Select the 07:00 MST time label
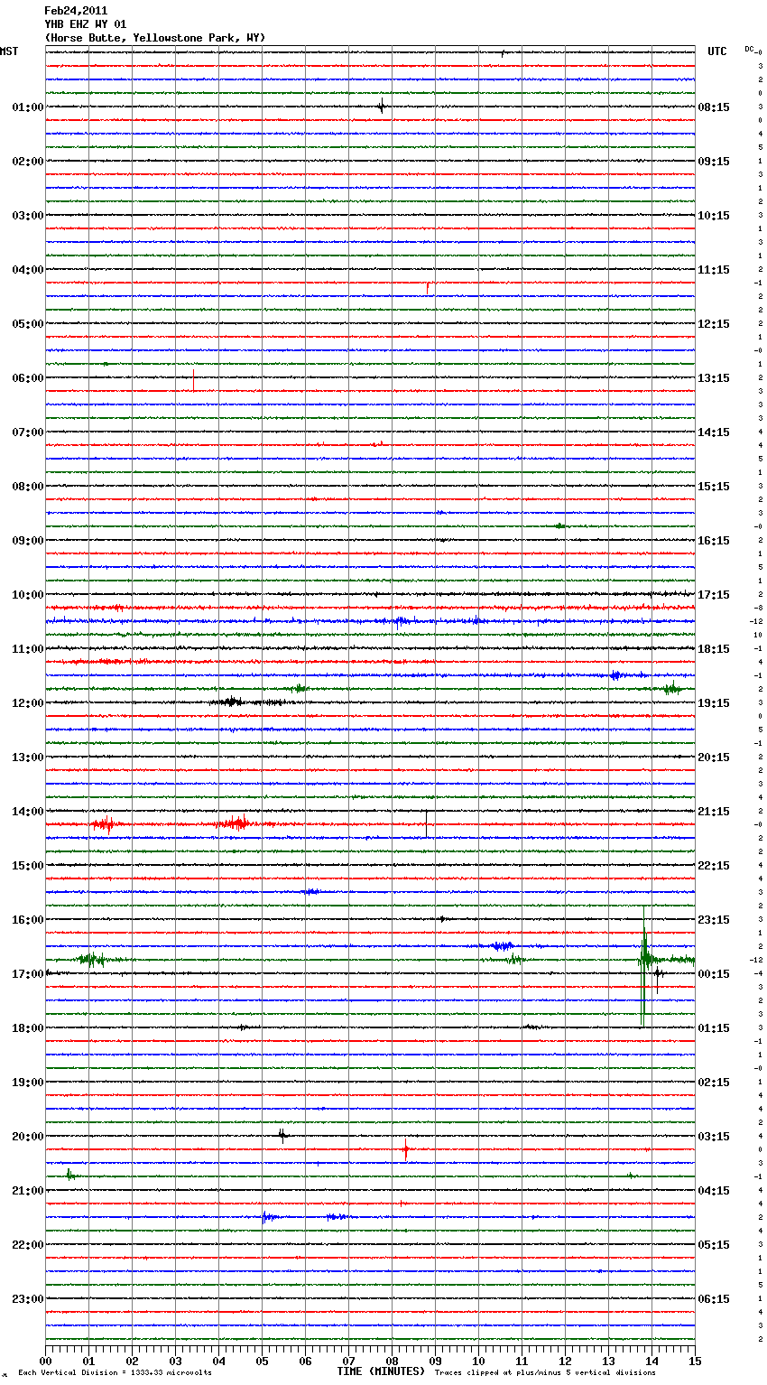 pos(28,432)
